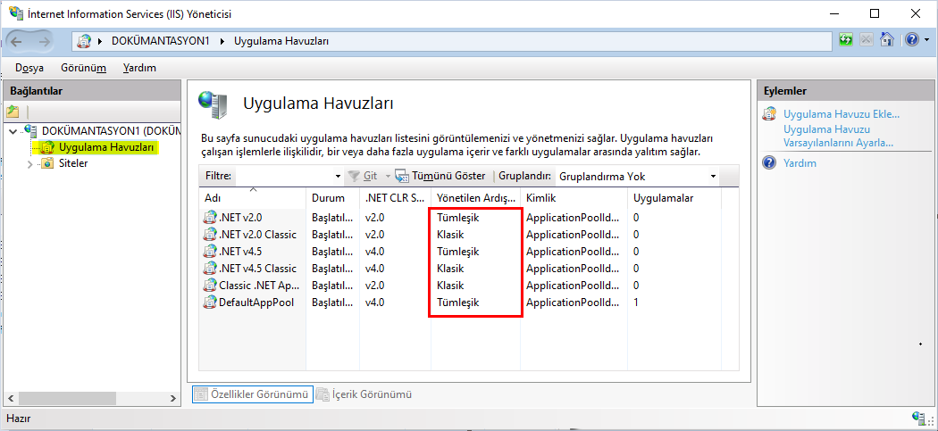Click the Git filter funnel icon
Screen dimensions: 938x431
(x=354, y=177)
